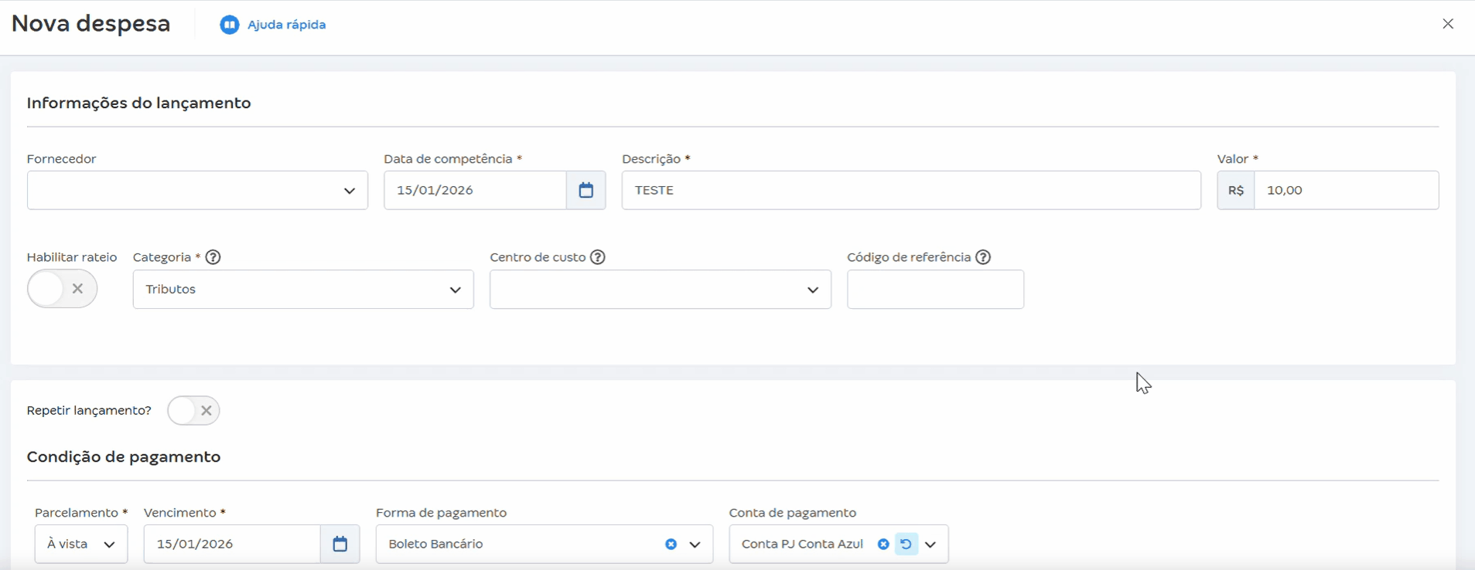
Task: Open calendar picker for Vencimento
Action: [340, 544]
